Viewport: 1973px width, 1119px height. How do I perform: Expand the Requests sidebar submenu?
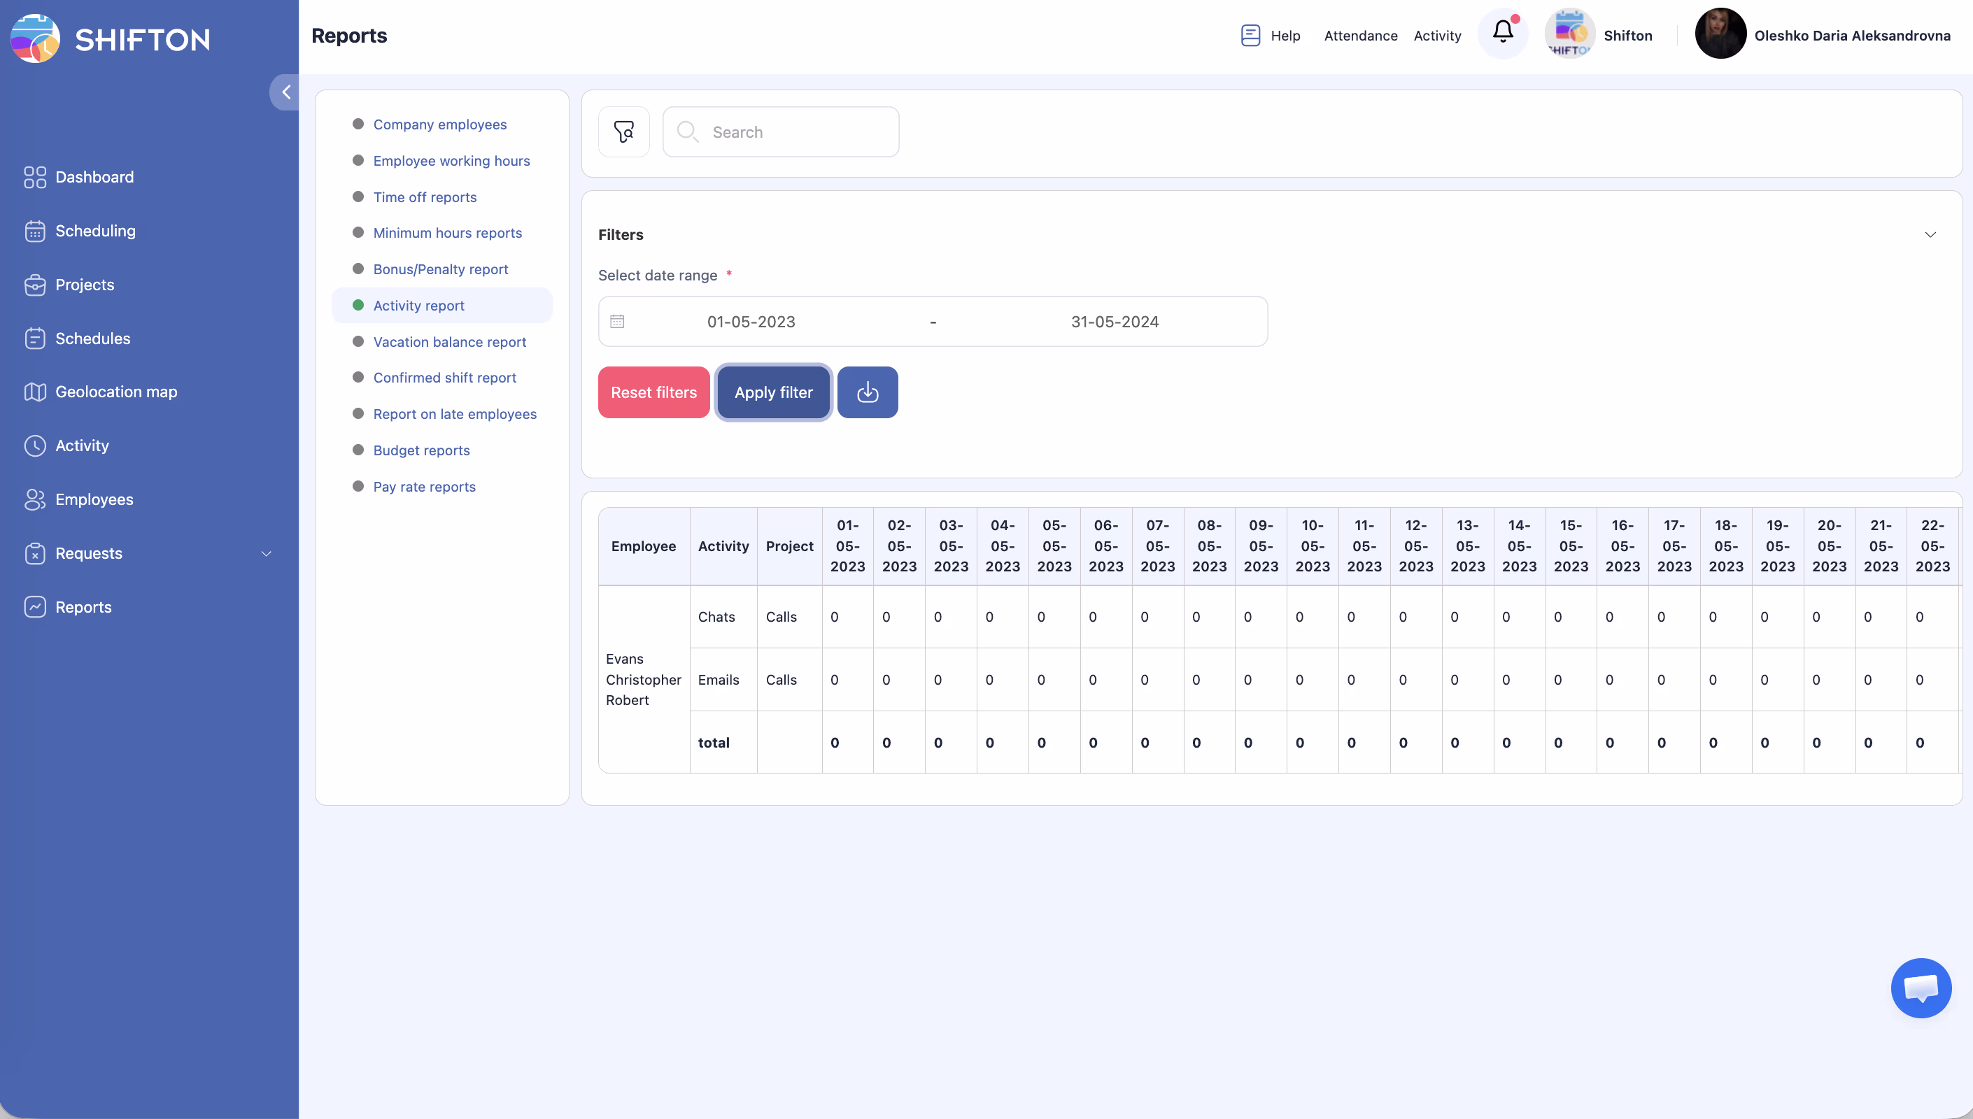pyautogui.click(x=266, y=553)
